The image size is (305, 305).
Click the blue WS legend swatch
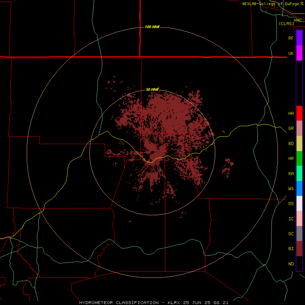click(299, 188)
